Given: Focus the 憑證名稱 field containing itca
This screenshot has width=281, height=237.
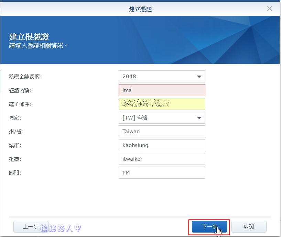Looking at the screenshot, I should point(162,90).
